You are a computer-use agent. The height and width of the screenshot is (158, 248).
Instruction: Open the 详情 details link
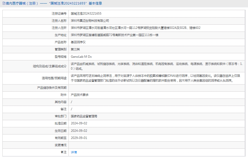(x=74, y=152)
